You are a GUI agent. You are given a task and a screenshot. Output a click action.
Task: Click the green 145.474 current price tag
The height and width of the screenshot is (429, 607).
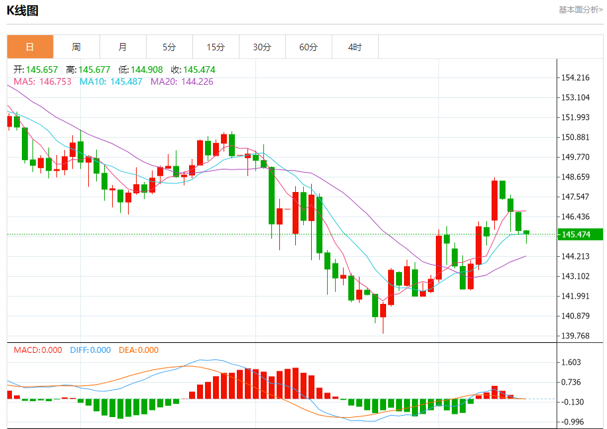click(580, 234)
